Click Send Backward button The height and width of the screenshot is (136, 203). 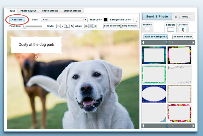point(112,26)
